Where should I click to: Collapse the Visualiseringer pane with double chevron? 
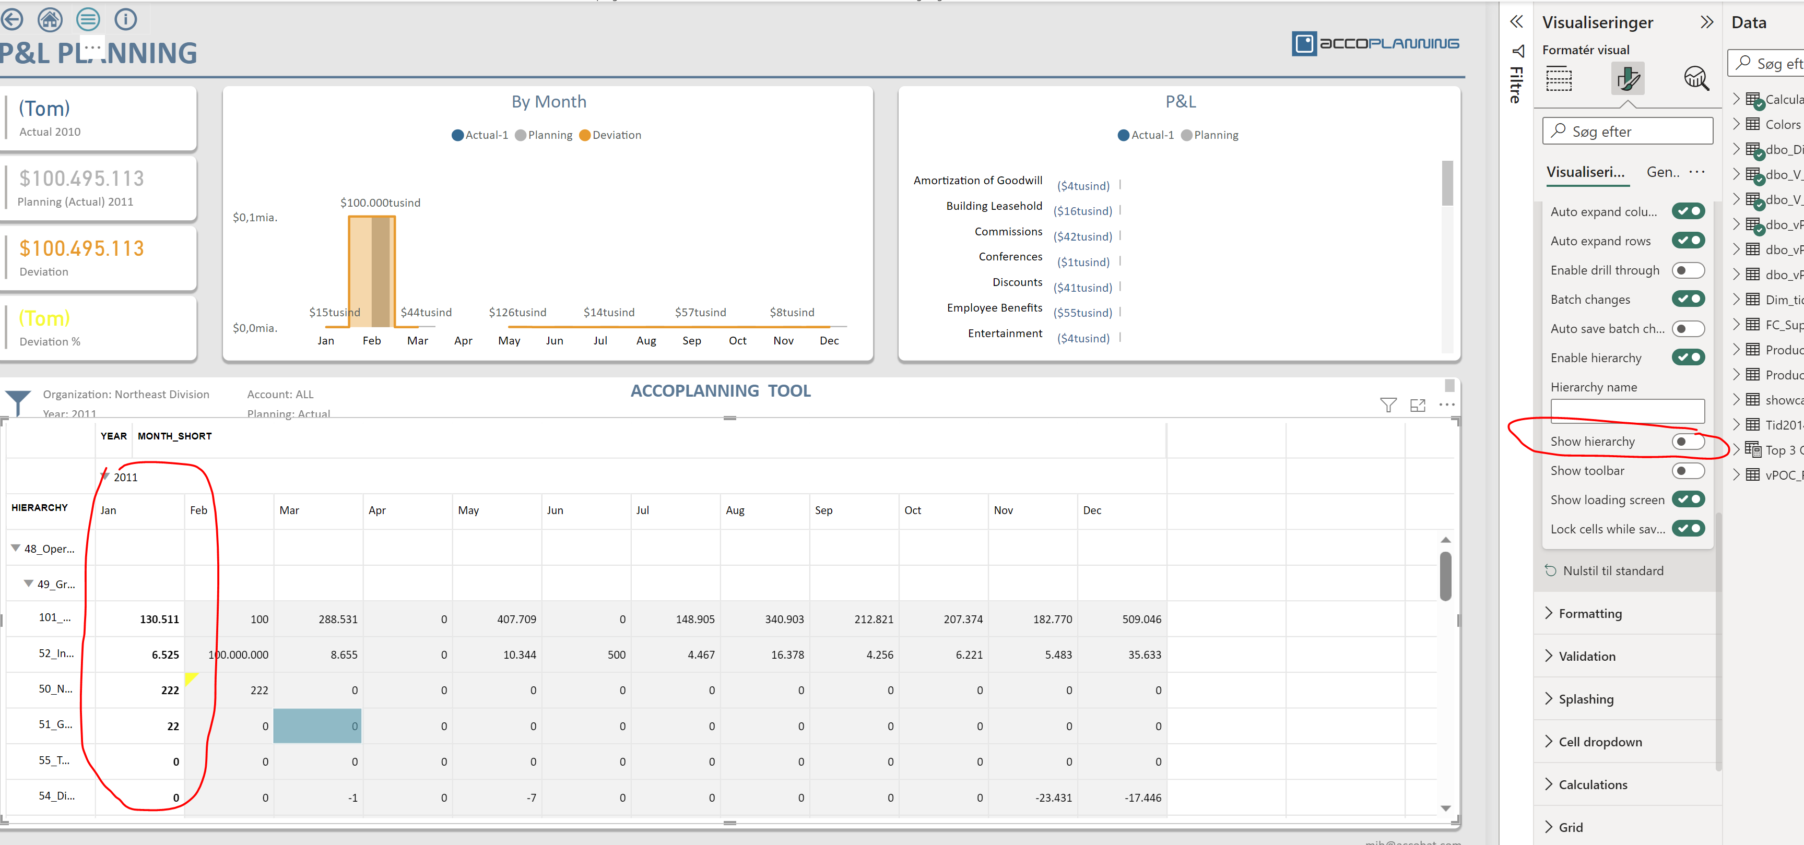(x=1706, y=22)
